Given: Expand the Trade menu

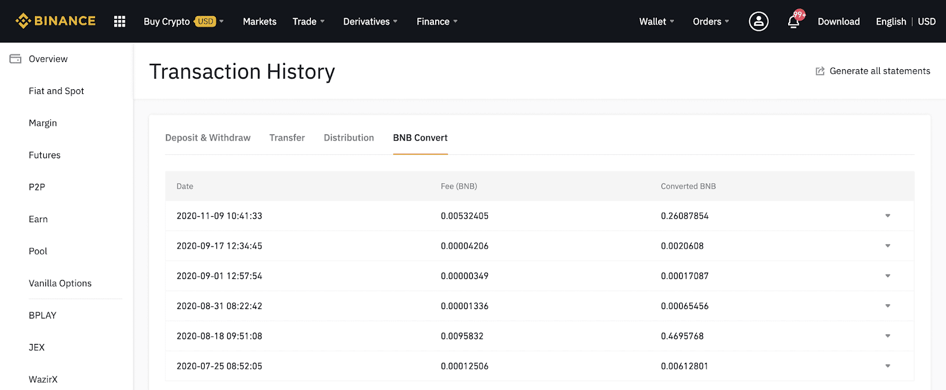Looking at the screenshot, I should point(309,21).
